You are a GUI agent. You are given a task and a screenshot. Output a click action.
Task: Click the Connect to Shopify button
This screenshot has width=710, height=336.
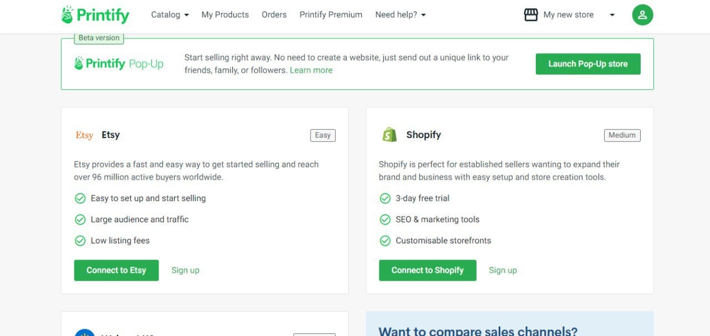pos(428,271)
